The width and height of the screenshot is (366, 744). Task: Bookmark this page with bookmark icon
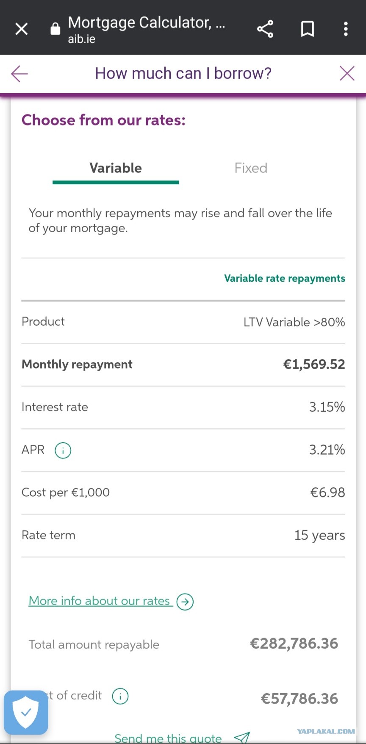pyautogui.click(x=307, y=29)
